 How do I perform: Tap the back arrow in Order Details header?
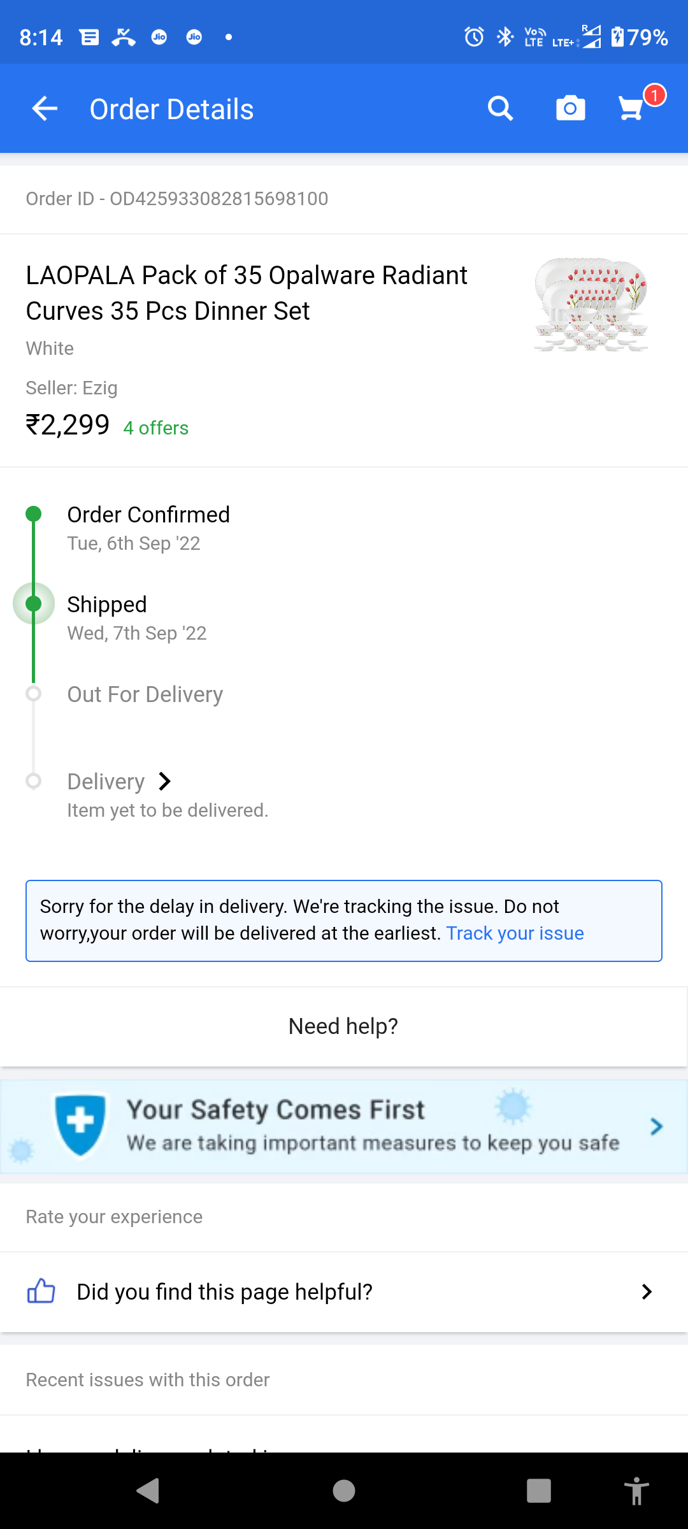coord(45,109)
